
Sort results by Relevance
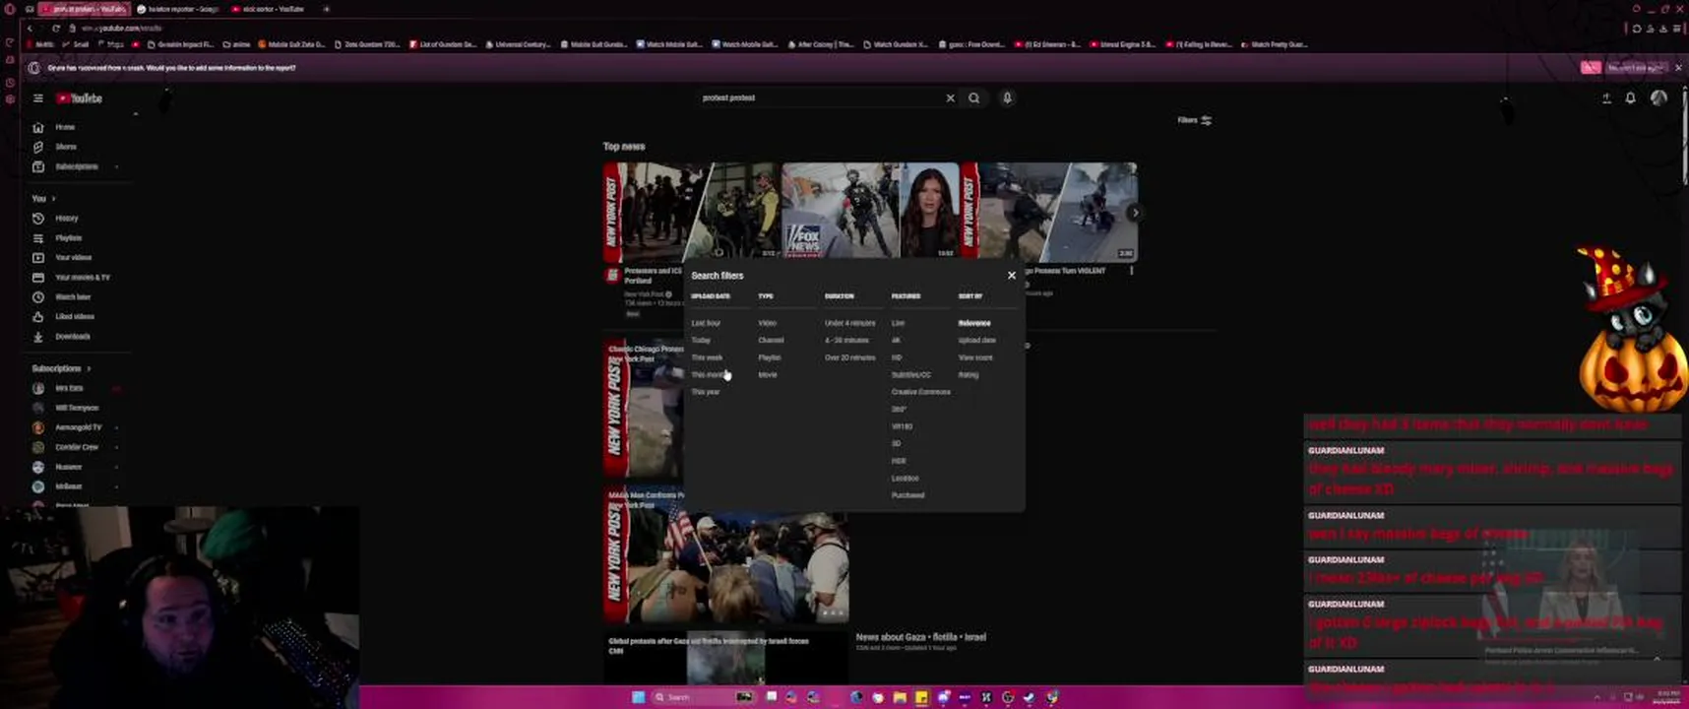click(974, 323)
